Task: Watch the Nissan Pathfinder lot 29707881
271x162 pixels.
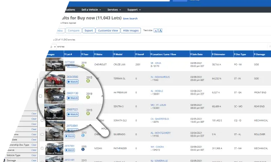Action: pos(70,150)
